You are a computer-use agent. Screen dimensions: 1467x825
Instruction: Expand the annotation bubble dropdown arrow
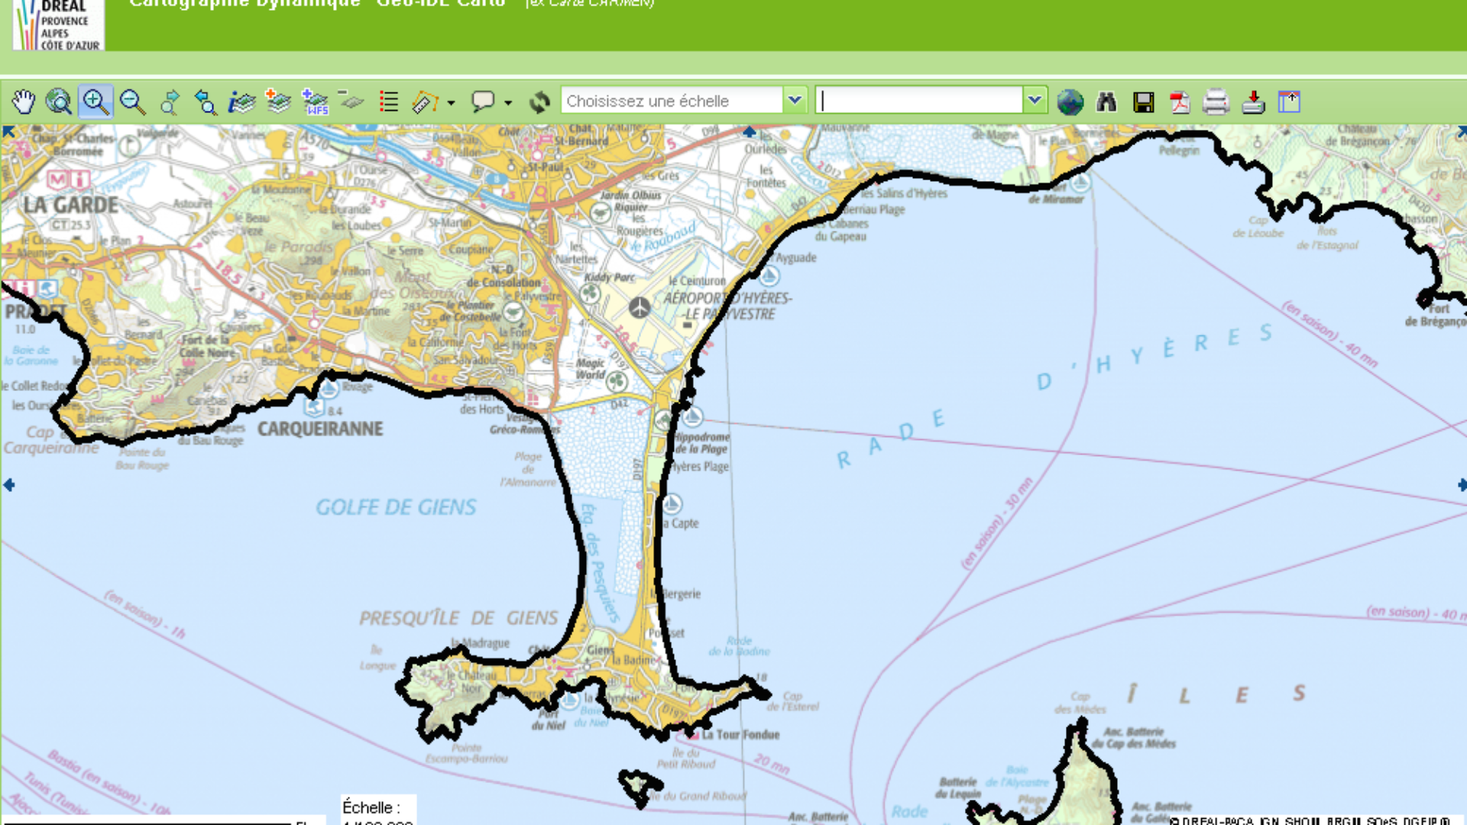tap(508, 102)
